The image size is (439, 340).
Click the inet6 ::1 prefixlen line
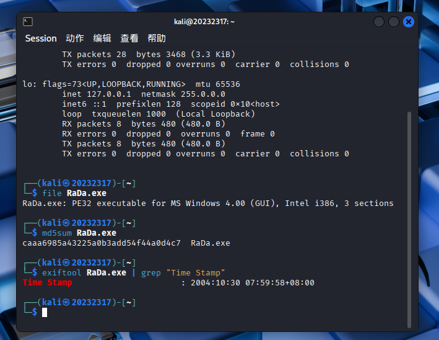171,104
